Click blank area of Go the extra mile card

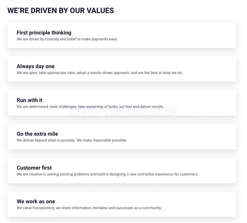[x=181, y=137]
